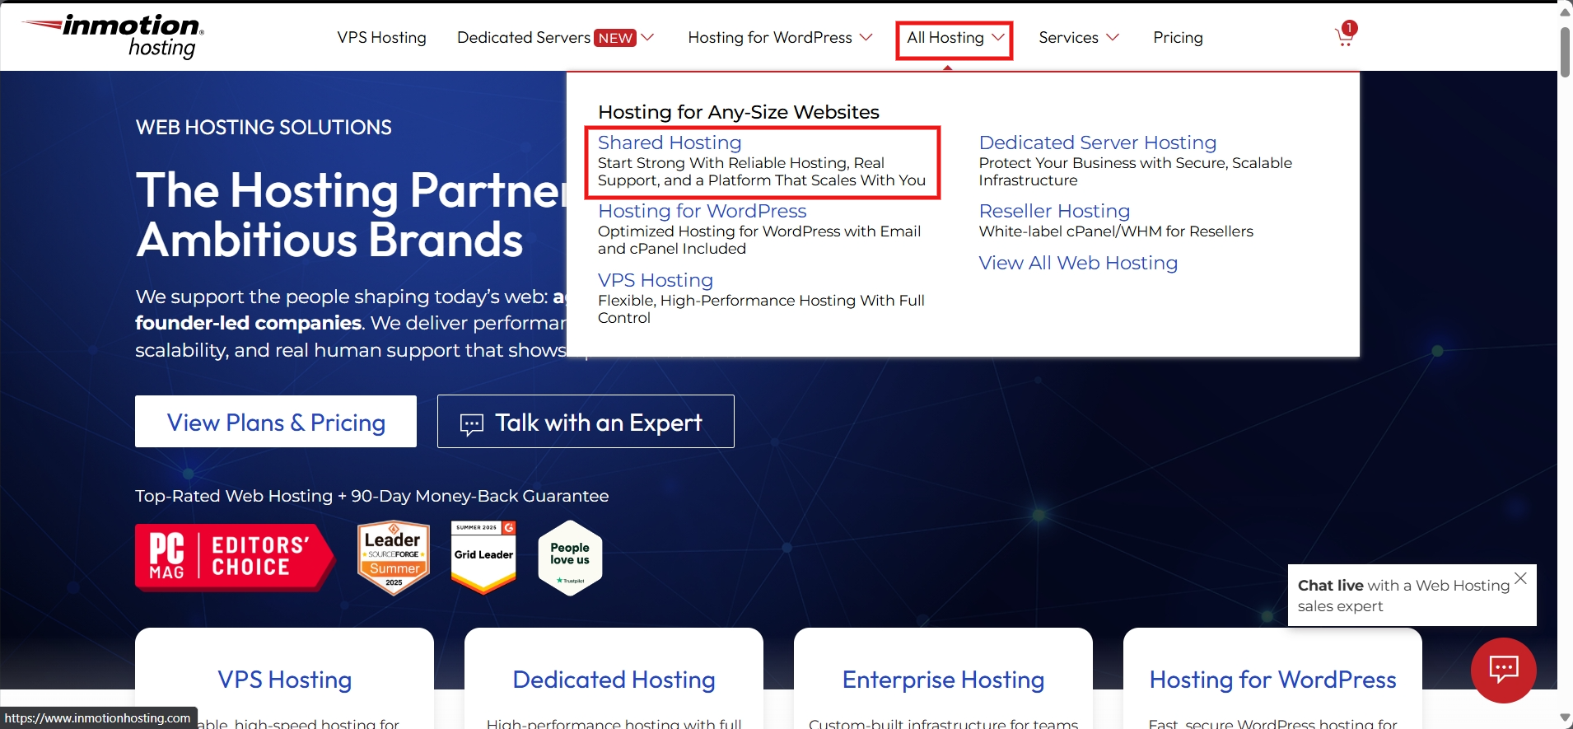Click 'Hosting for Any-Size Websites' heading
The width and height of the screenshot is (1573, 729).
tap(739, 112)
